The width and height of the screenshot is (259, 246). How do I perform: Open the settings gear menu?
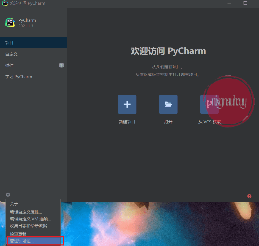point(8,195)
